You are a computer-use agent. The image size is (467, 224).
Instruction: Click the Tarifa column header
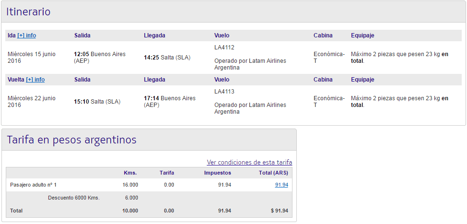click(x=167, y=173)
